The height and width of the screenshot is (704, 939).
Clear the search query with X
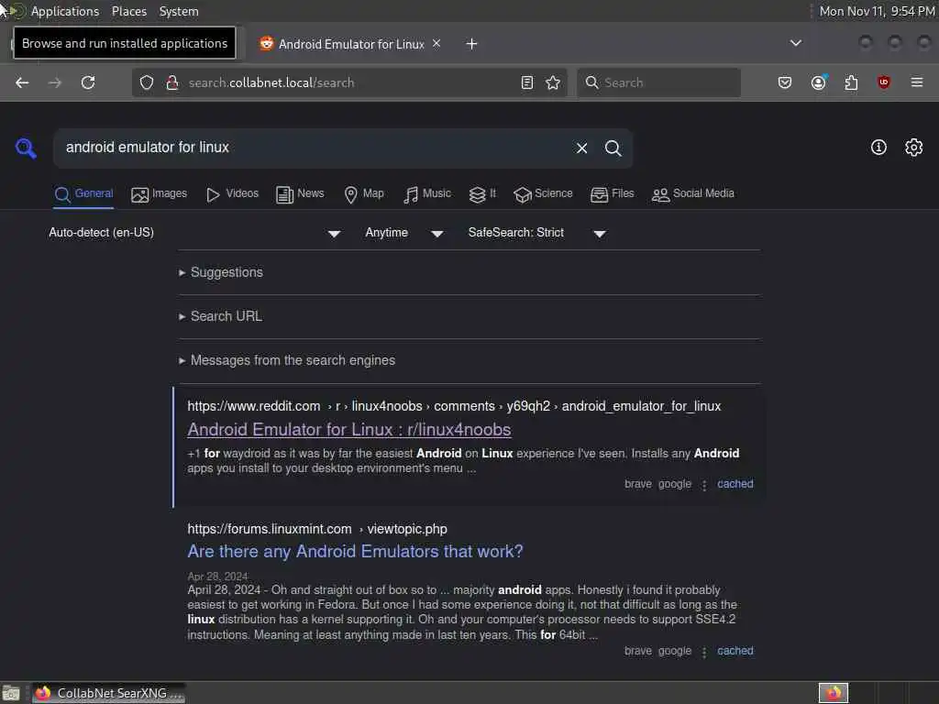pos(581,148)
